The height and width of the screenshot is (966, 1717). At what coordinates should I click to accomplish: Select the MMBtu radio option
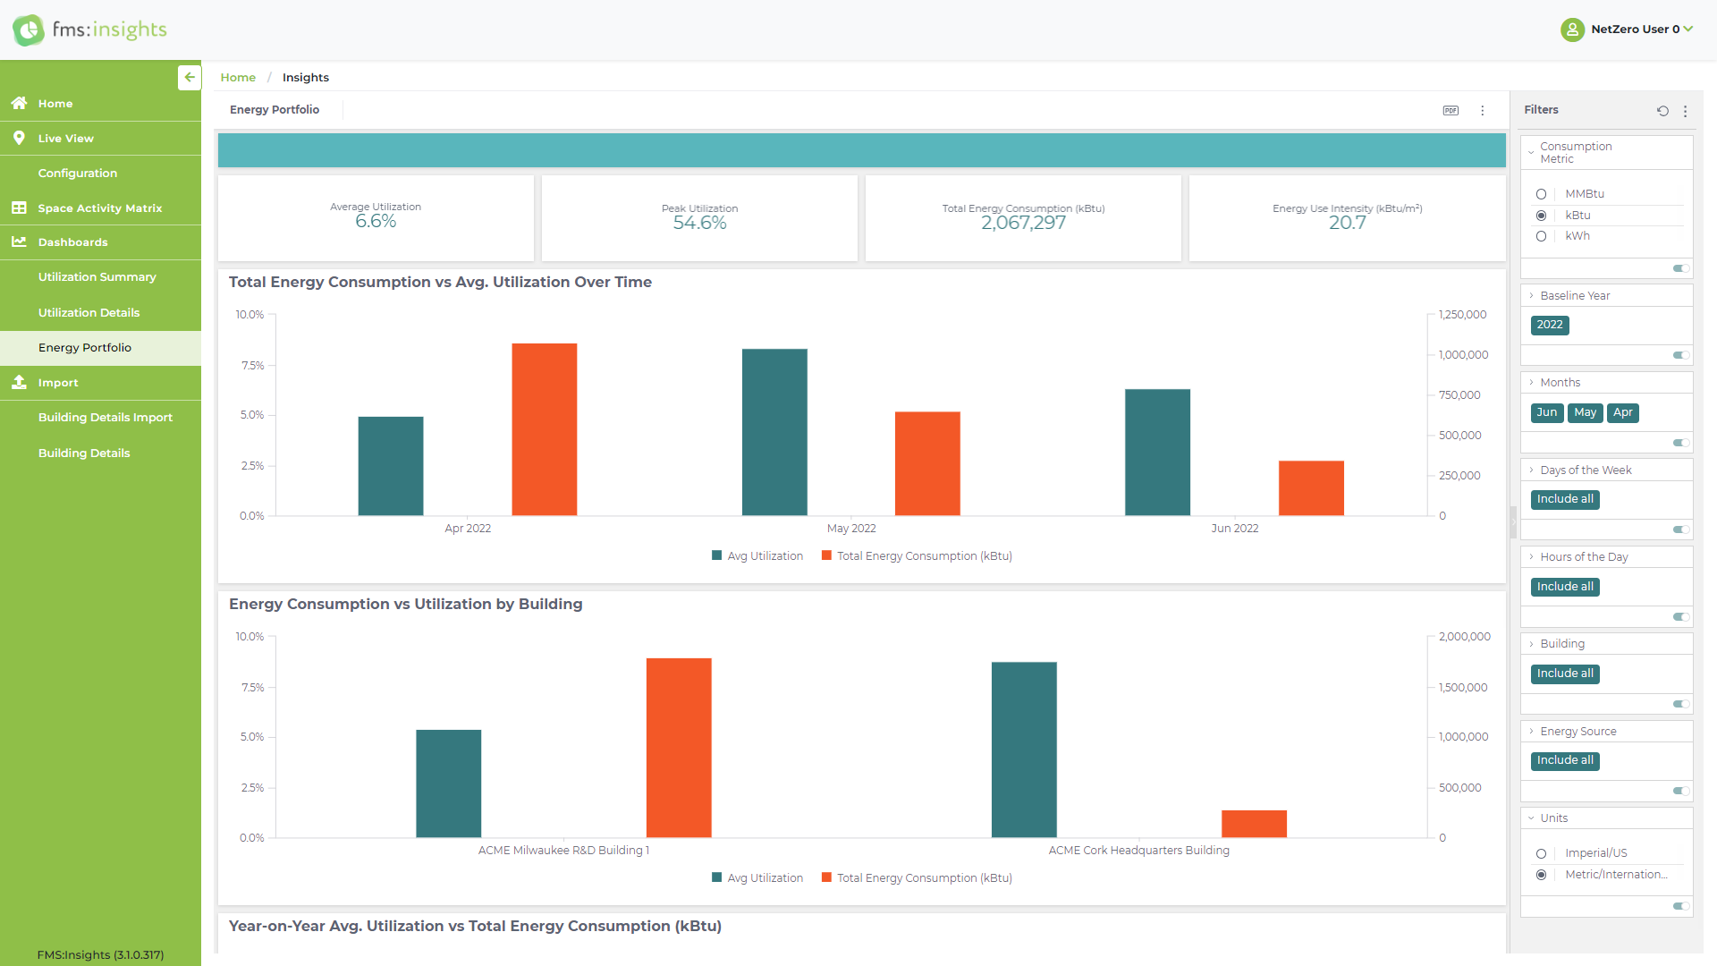tap(1541, 194)
